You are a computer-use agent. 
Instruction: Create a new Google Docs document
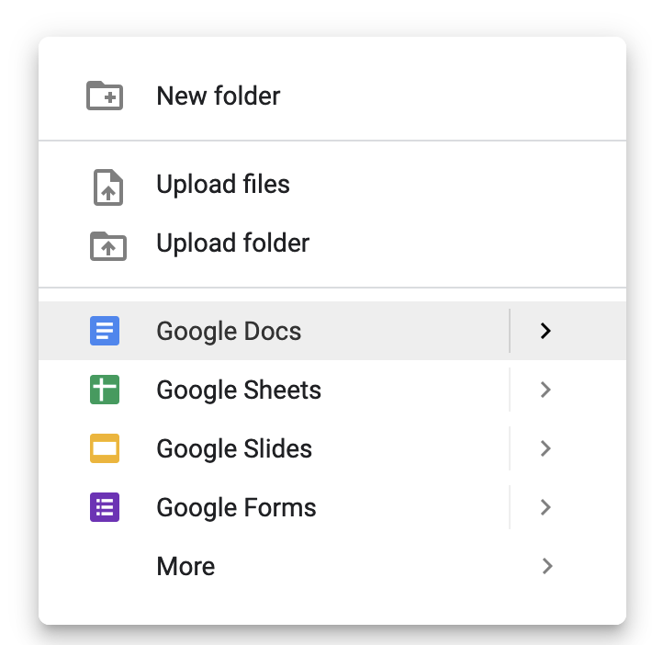click(x=229, y=331)
